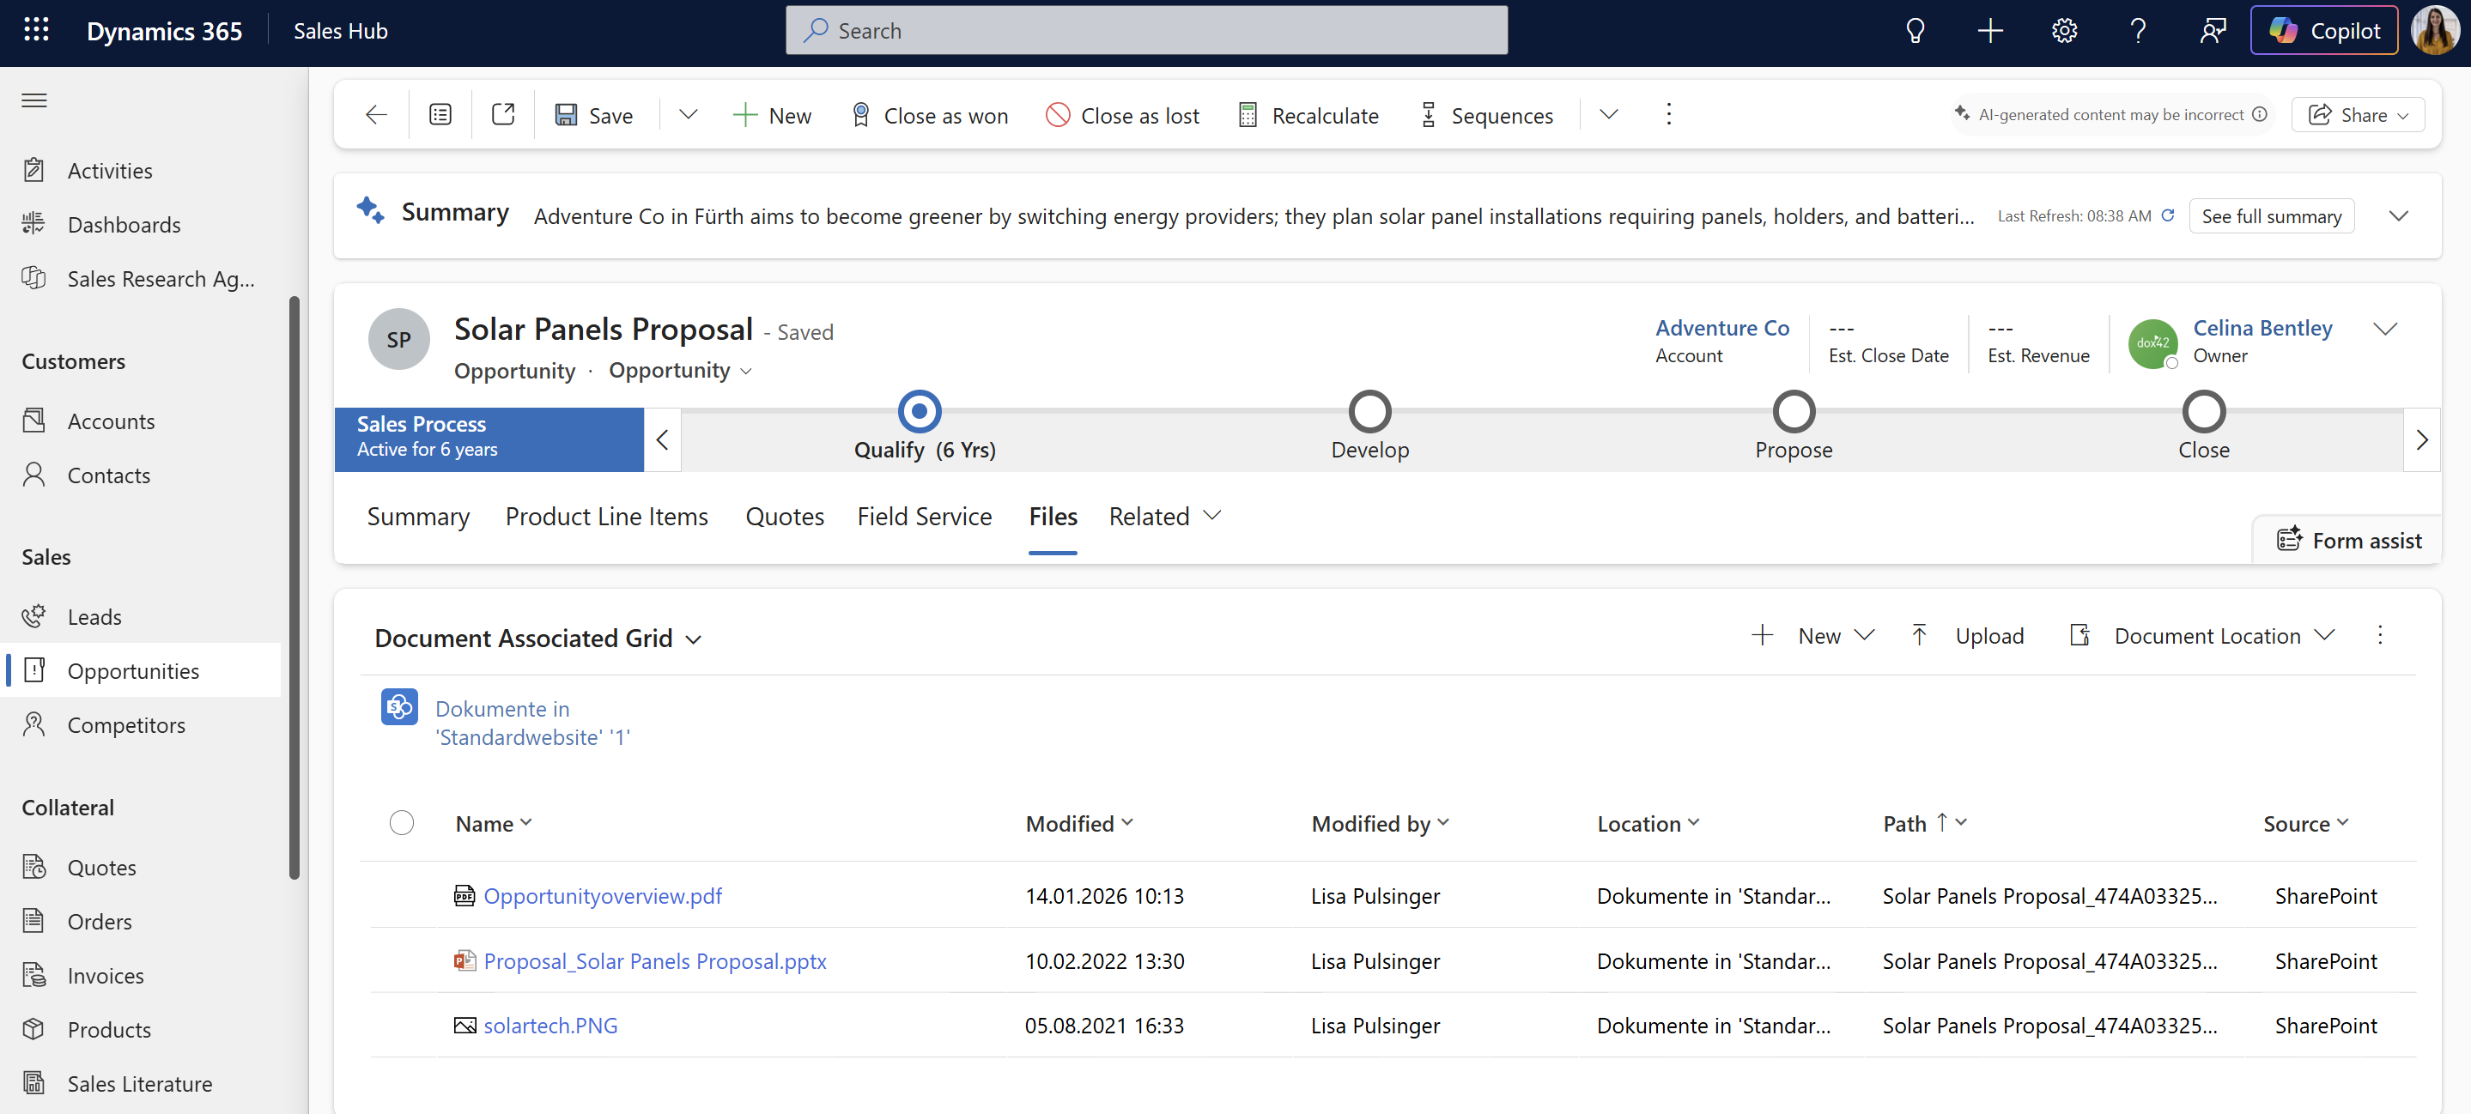Open record in new window icon
2471x1114 pixels.
[502, 115]
